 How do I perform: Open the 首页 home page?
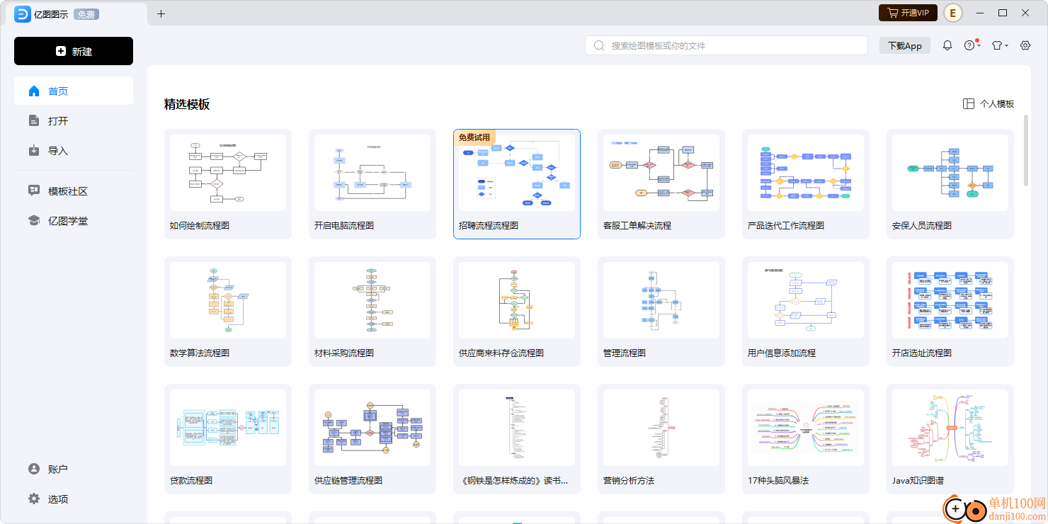click(x=74, y=91)
